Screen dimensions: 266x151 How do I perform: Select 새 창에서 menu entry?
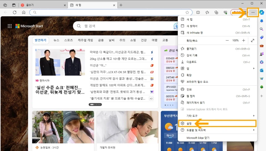[x=217, y=26]
